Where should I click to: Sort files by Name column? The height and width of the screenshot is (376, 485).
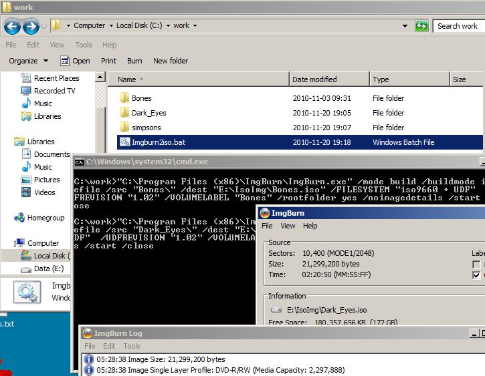point(198,79)
